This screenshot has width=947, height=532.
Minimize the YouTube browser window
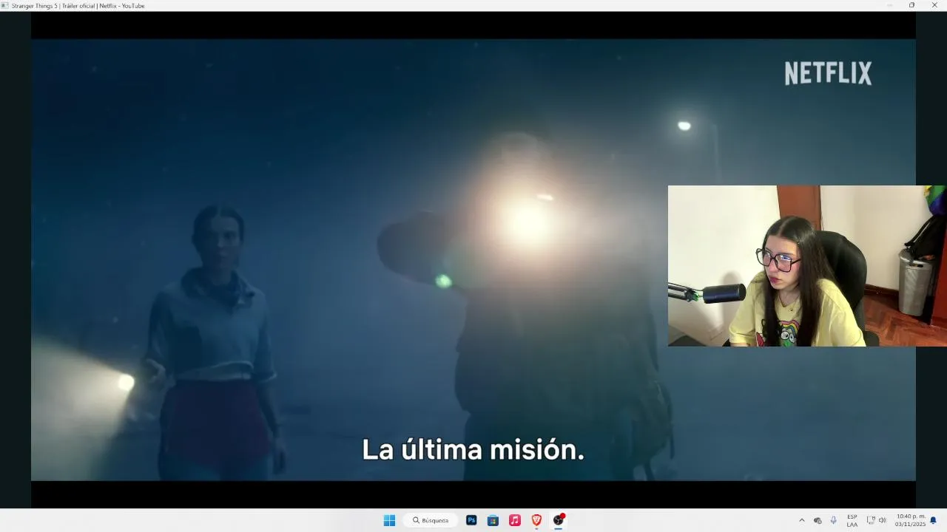pyautogui.click(x=890, y=5)
